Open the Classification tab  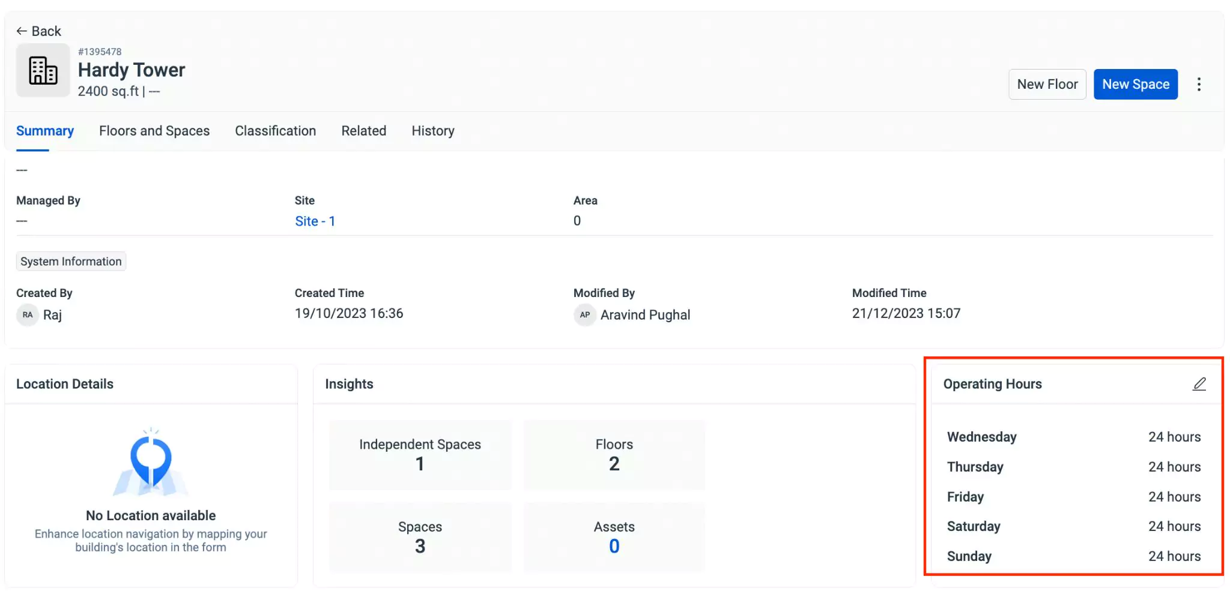[275, 131]
